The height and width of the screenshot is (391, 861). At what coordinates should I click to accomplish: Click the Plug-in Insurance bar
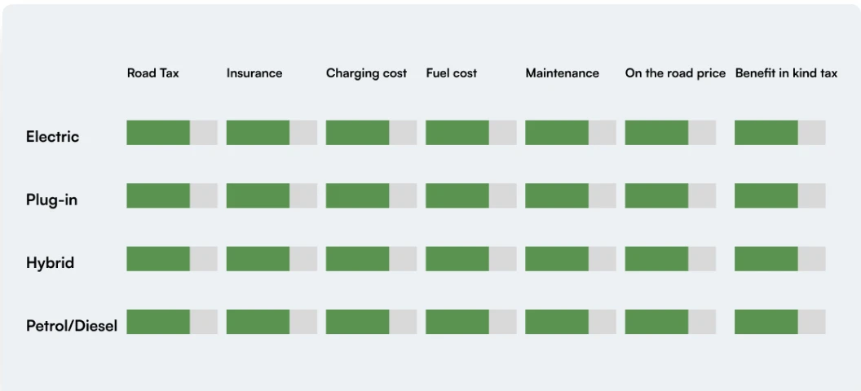click(x=272, y=195)
